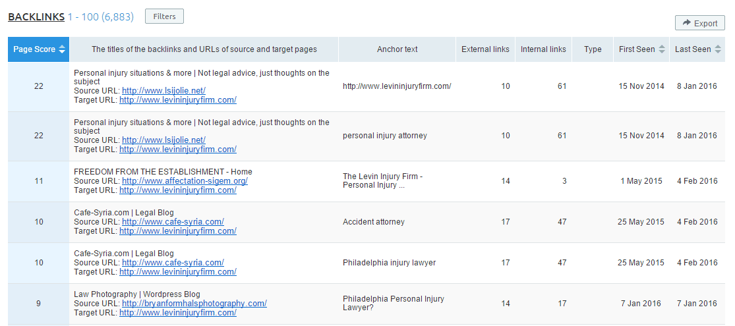Click the sort arrows next to Last Seen
Image resolution: width=735 pixels, height=326 pixels.
coord(718,49)
